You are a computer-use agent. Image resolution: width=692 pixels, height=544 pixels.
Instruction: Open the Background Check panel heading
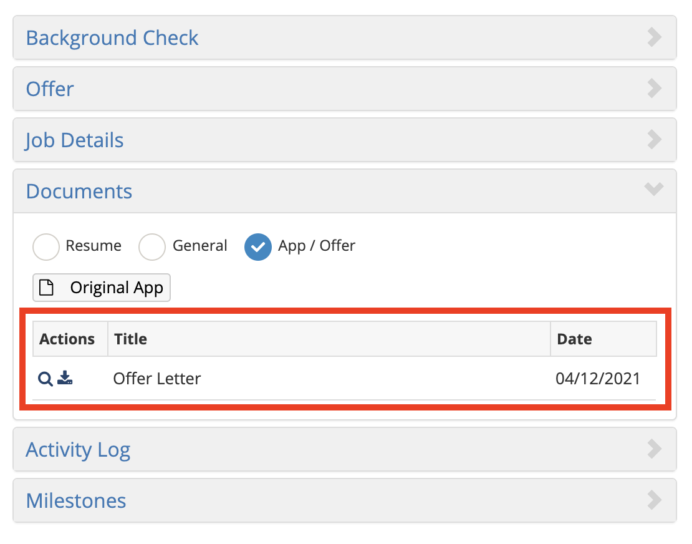pos(112,38)
